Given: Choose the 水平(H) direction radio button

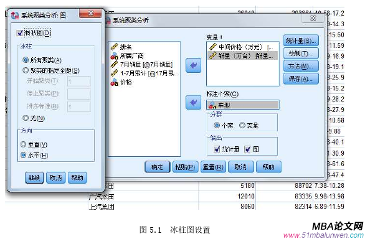Looking at the screenshot, I should (23, 155).
